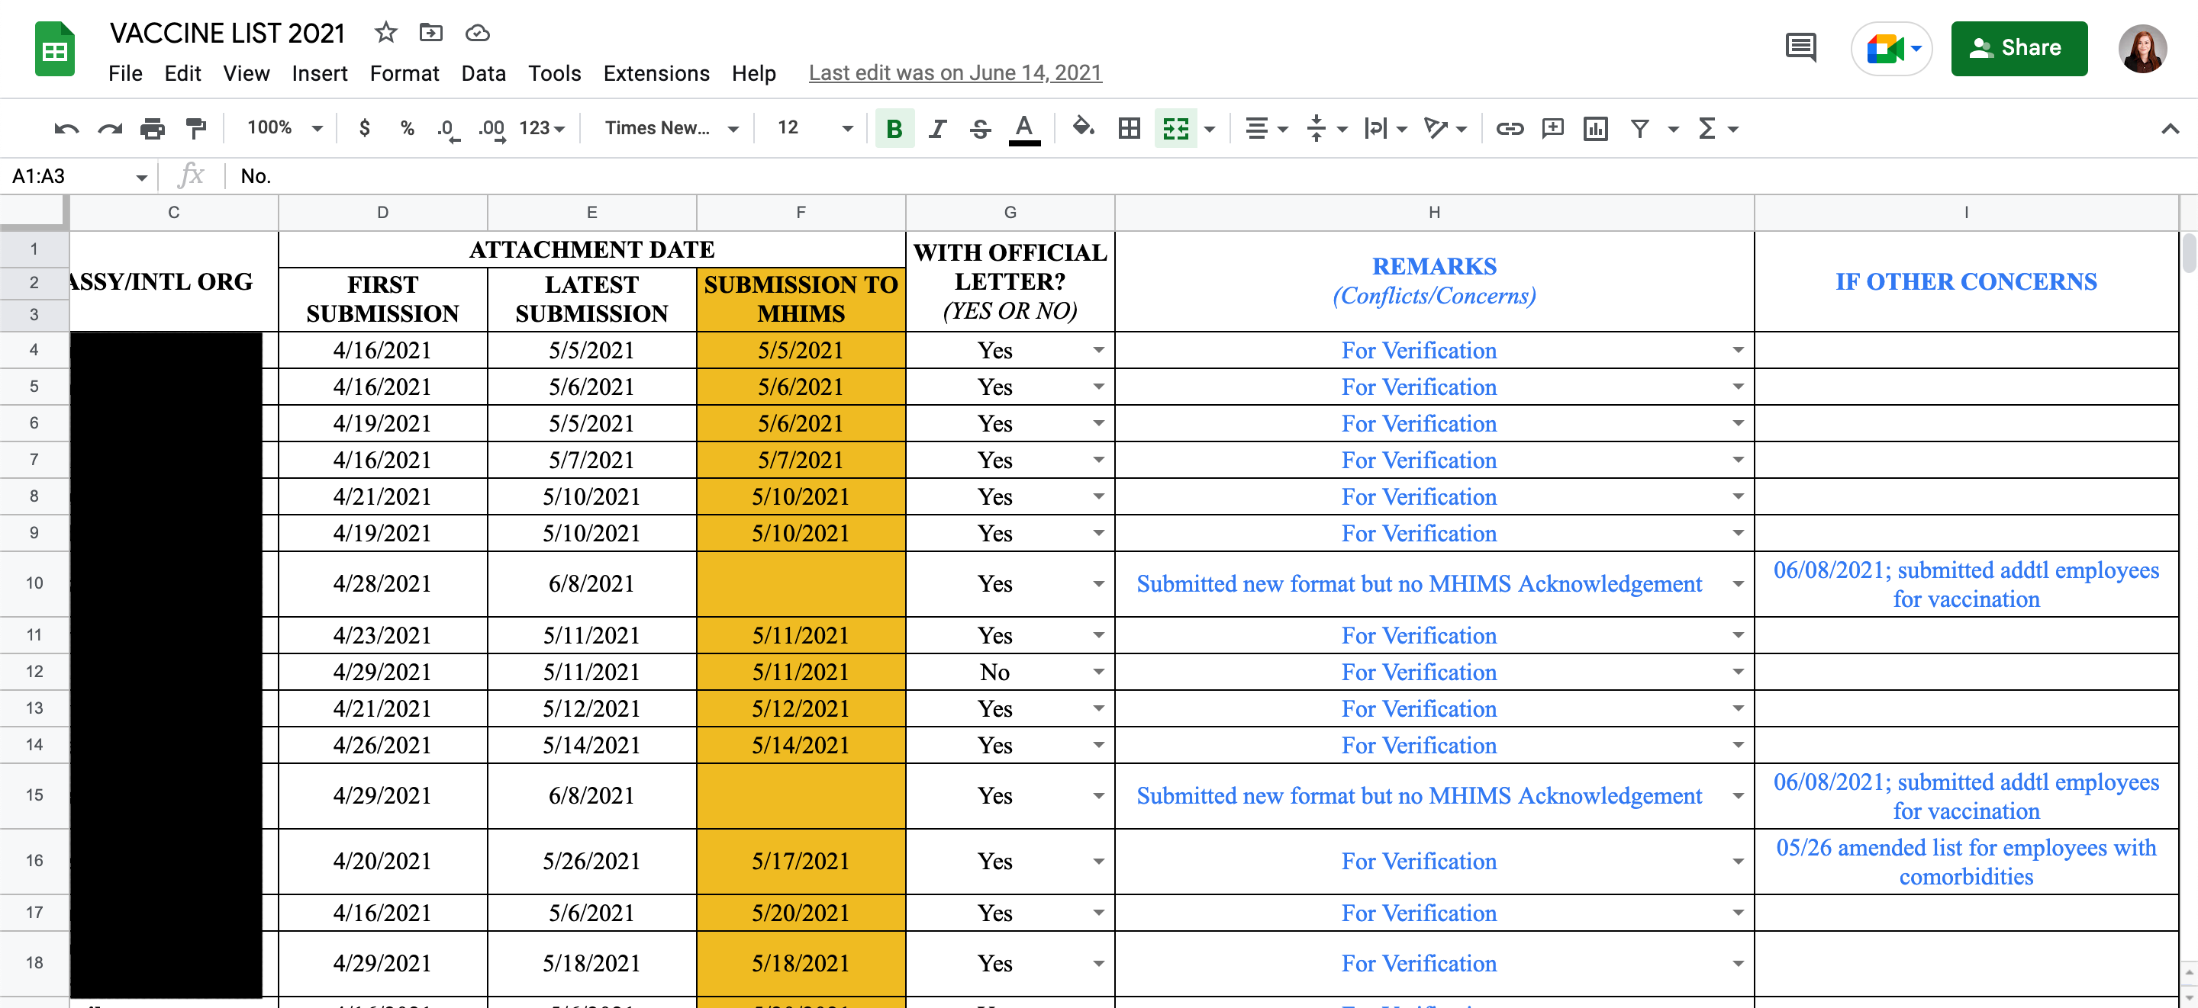
Task: Click the Insert link icon
Action: (x=1509, y=129)
